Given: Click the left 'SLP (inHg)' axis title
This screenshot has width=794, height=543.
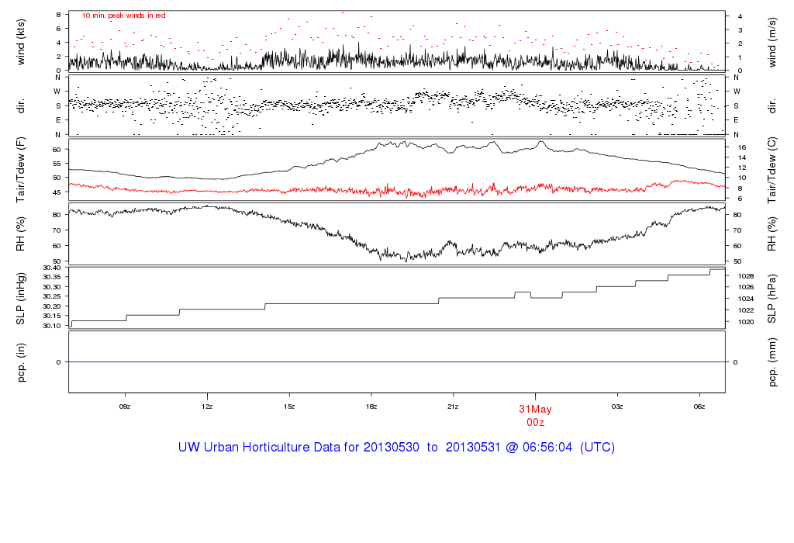Looking at the screenshot, I should pyautogui.click(x=21, y=299).
